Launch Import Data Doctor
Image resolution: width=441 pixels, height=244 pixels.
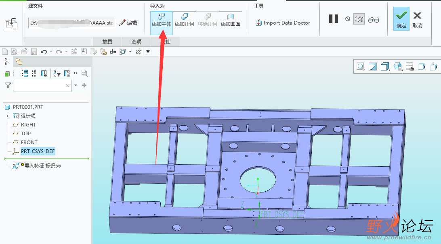pos(283,23)
